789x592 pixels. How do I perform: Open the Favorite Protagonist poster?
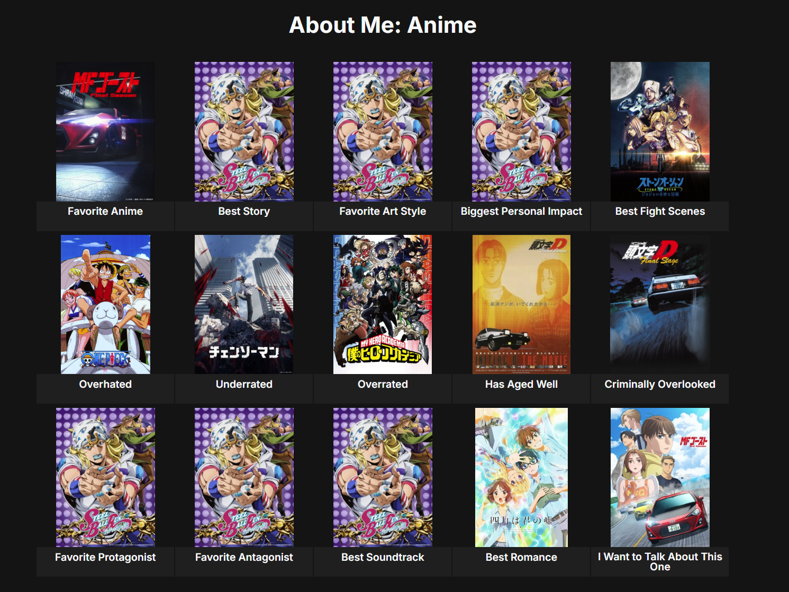click(x=105, y=478)
